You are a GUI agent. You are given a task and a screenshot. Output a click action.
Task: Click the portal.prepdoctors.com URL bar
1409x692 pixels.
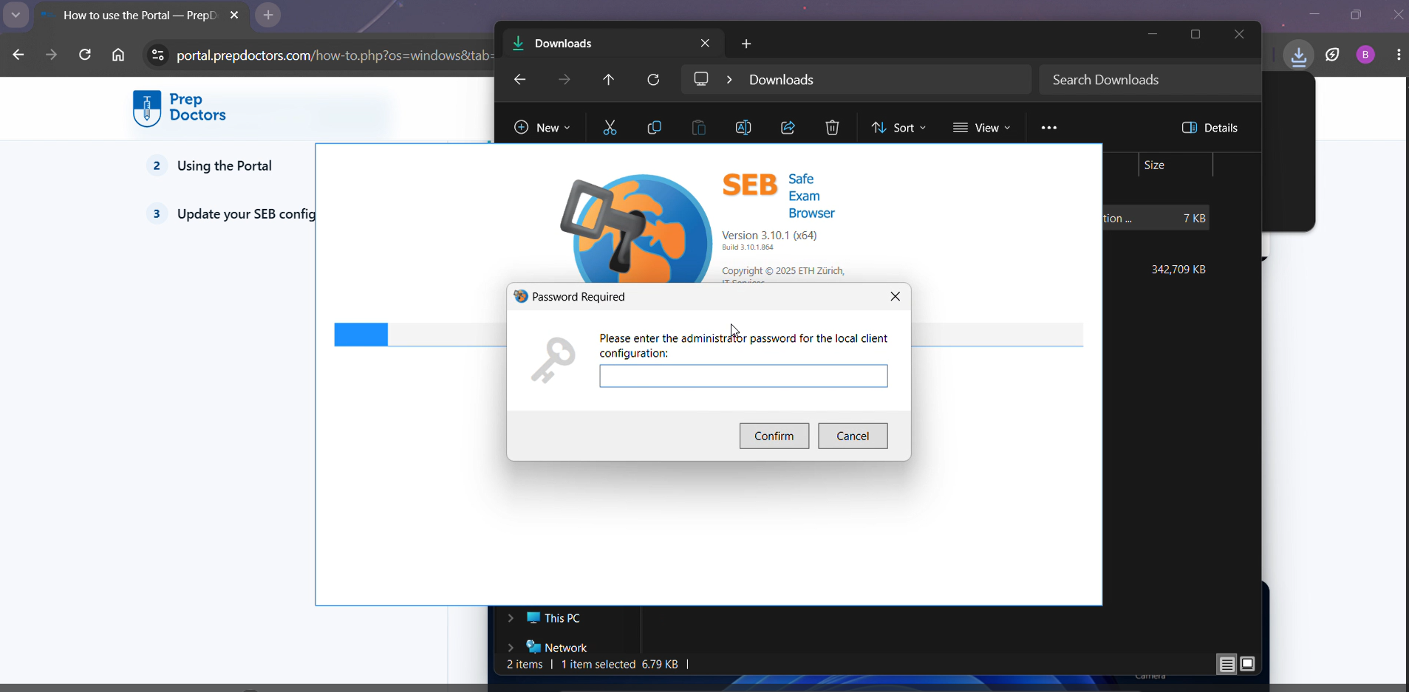click(334, 56)
